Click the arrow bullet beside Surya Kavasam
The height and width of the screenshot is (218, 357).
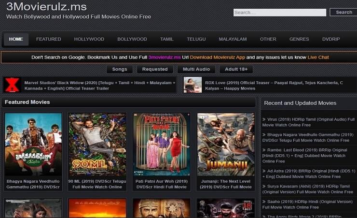(264, 186)
